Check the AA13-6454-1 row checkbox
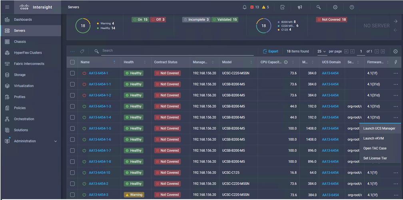Viewport: 403px width, 200px height. pos(72,73)
